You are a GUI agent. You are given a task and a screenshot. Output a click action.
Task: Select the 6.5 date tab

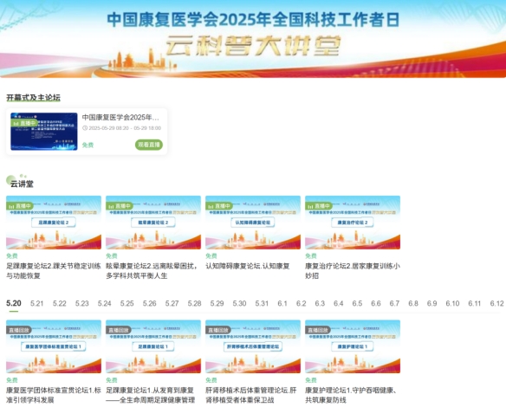click(357, 304)
